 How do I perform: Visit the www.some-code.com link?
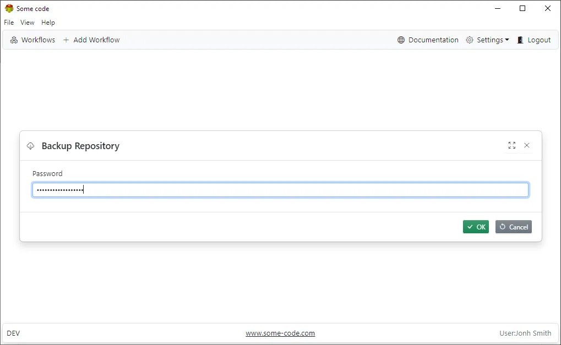[x=280, y=333]
